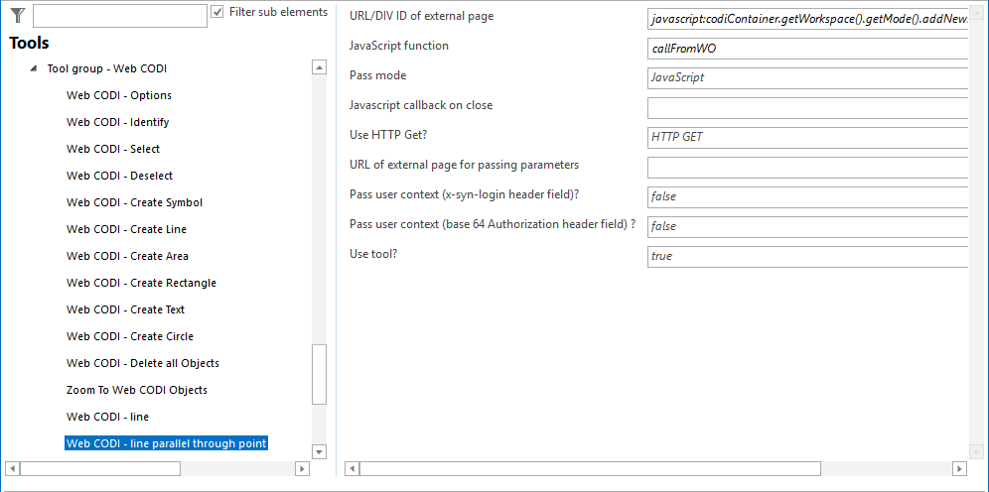
Task: Click tools tree horizontal scroll right arrow
Action: [x=302, y=469]
